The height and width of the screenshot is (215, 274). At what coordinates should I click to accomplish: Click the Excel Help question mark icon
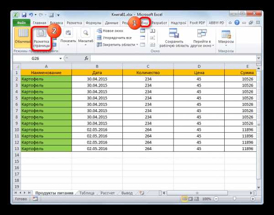[x=237, y=22]
